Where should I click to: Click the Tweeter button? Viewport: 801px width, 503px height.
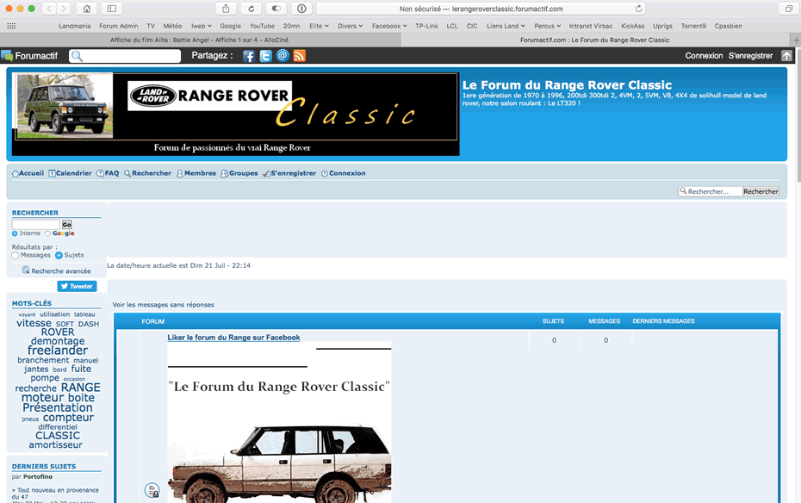click(x=77, y=286)
